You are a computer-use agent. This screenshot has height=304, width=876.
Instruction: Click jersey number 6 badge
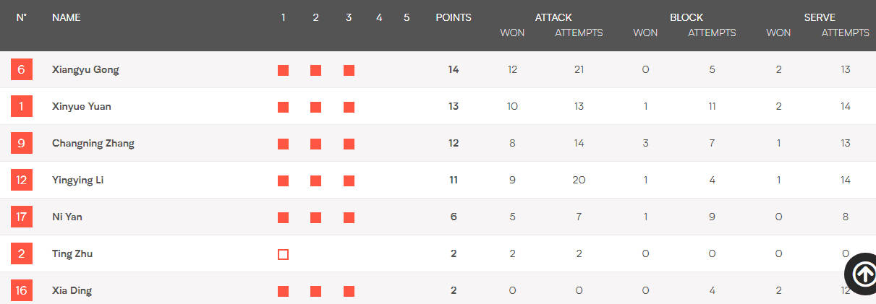tap(21, 70)
